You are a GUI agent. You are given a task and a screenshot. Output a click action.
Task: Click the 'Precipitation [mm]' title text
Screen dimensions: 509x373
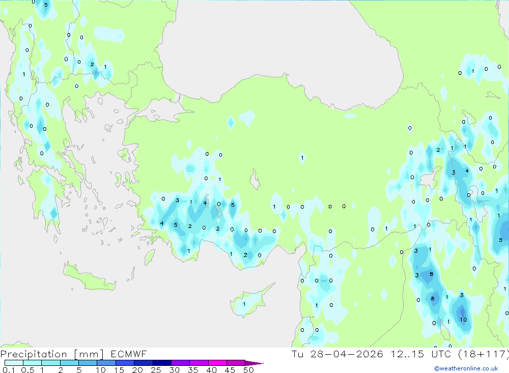pyautogui.click(x=52, y=354)
